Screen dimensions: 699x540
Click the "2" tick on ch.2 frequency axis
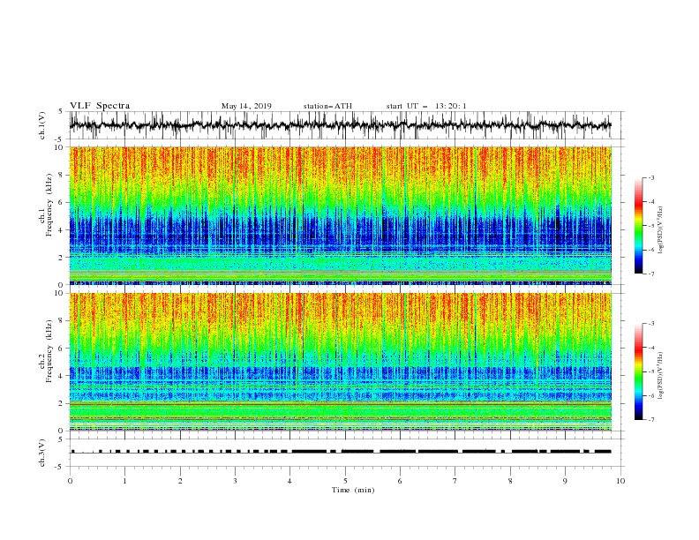[x=62, y=403]
